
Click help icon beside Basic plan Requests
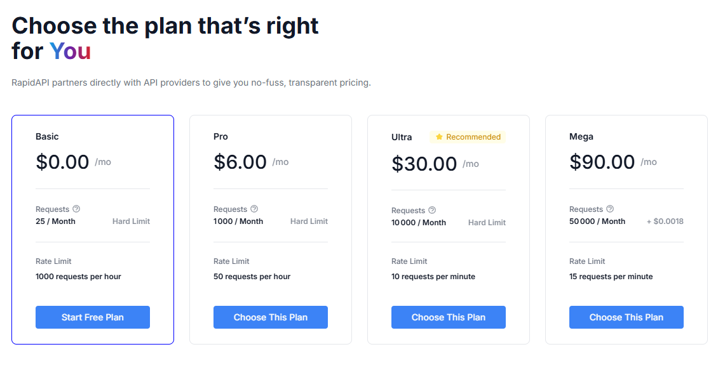(x=76, y=209)
